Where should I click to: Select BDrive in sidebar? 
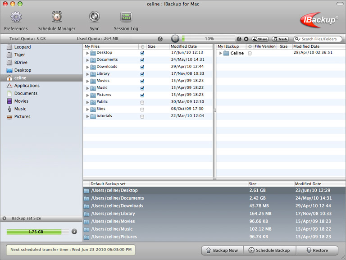41,63
